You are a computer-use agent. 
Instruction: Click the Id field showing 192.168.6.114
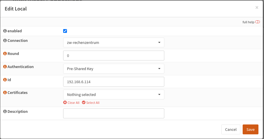(x=113, y=82)
